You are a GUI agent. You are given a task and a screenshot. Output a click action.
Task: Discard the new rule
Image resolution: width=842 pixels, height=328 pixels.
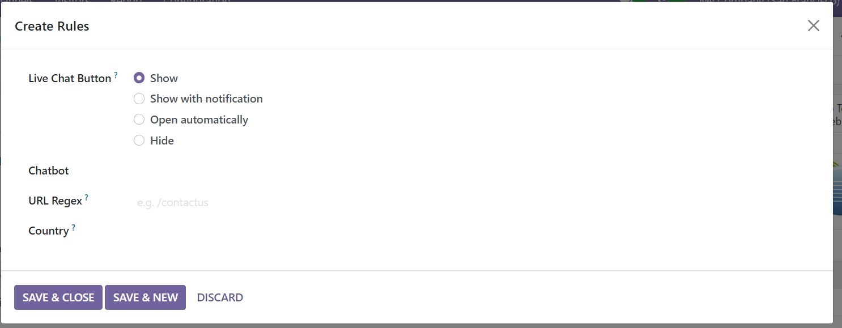click(220, 297)
